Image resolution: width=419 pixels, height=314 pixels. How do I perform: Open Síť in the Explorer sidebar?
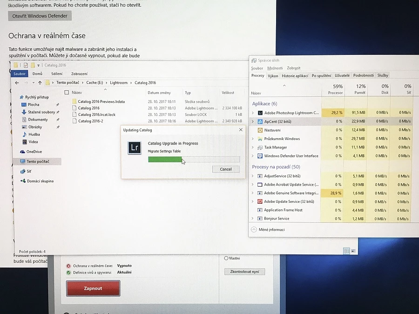point(26,171)
